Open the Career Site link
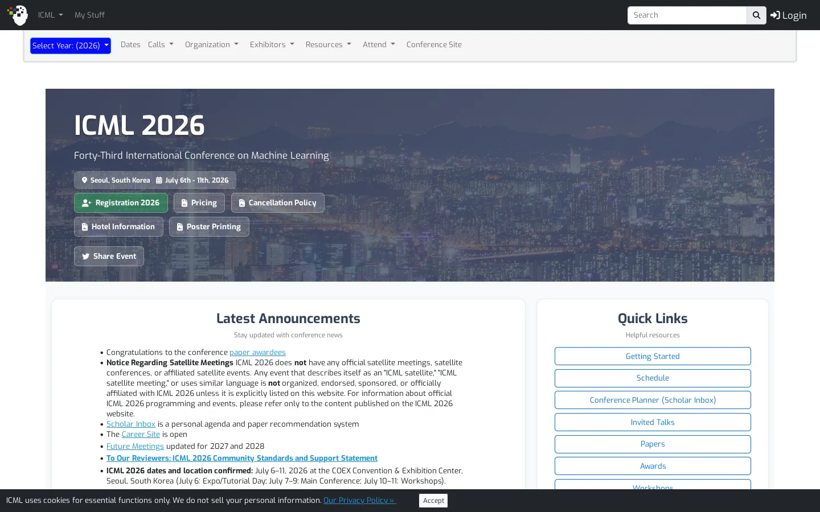Screen dimensions: 820x512 pos(141,435)
